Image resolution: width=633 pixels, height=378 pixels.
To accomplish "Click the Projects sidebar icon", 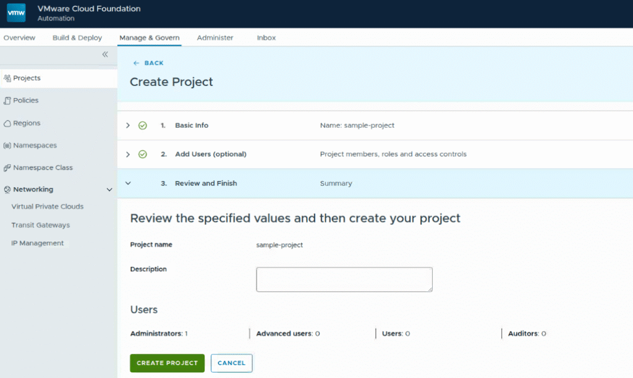I will pyautogui.click(x=7, y=78).
